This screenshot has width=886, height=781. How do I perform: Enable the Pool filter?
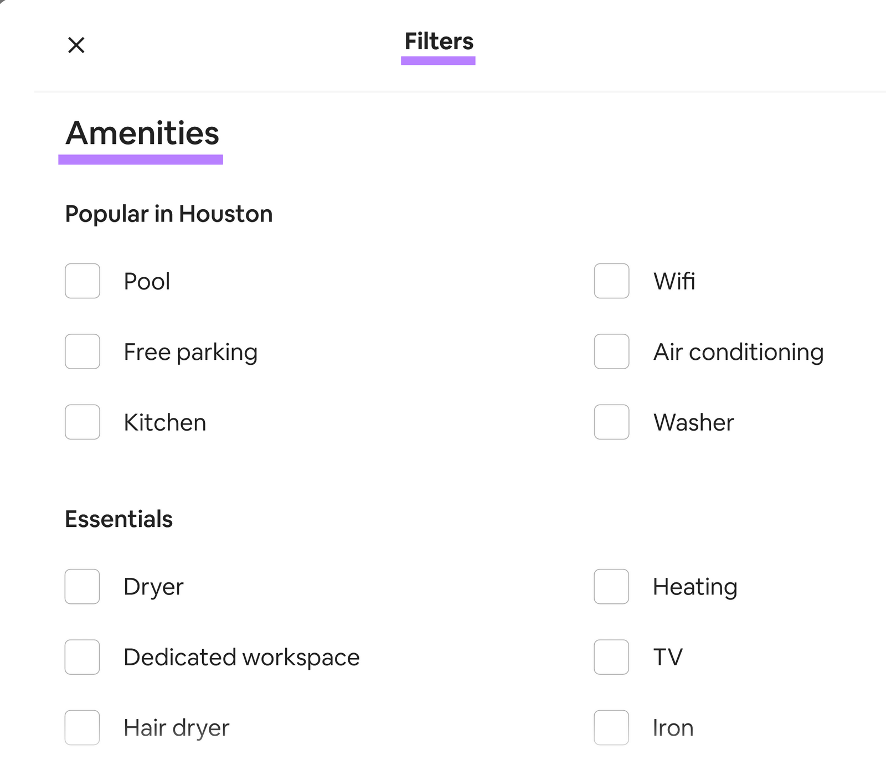click(x=81, y=281)
